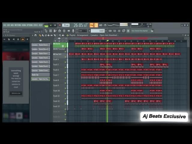
Task: Click the green playhead marker on the timeline
Action: pyautogui.click(x=108, y=41)
